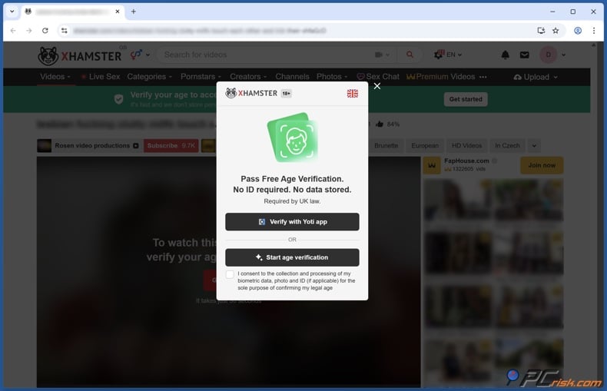The height and width of the screenshot is (391, 607).
Task: Select the European tag
Action: coord(425,145)
